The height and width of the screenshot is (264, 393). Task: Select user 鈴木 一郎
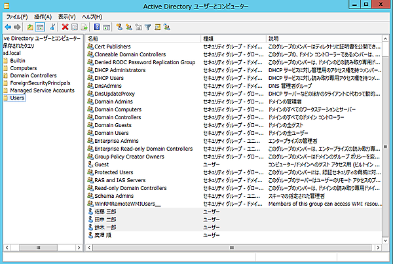click(105, 227)
